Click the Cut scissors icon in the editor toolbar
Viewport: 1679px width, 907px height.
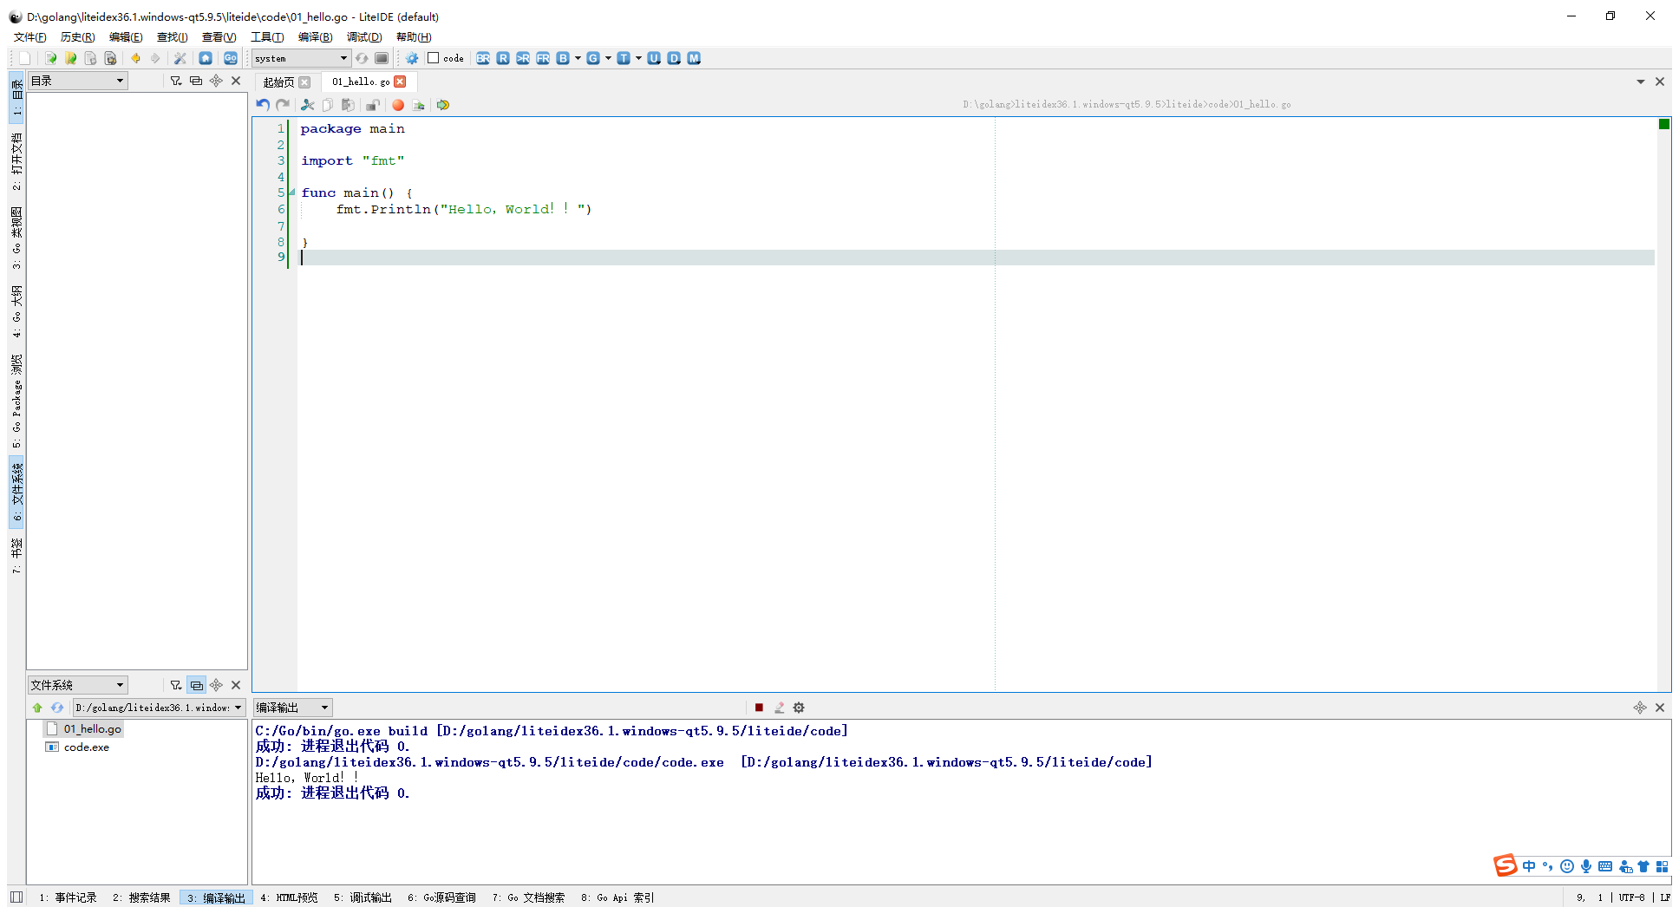308,105
